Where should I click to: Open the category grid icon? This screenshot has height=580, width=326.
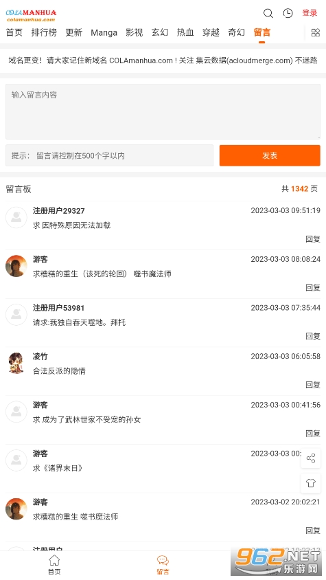point(315,32)
